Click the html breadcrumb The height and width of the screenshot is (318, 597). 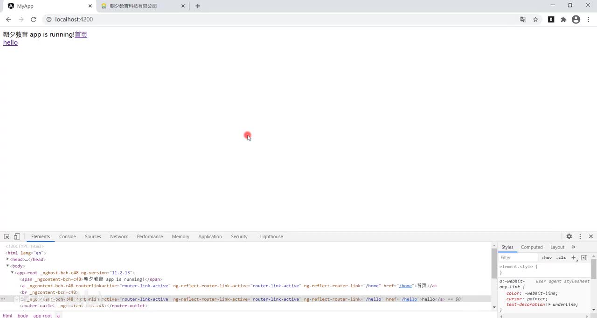(x=7, y=316)
